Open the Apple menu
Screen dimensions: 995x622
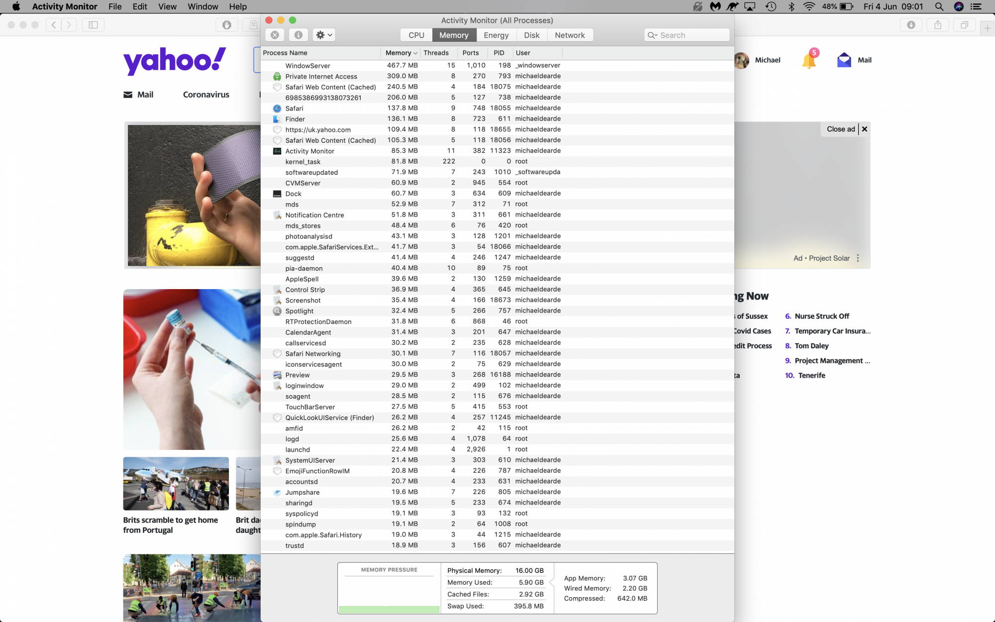point(16,6)
